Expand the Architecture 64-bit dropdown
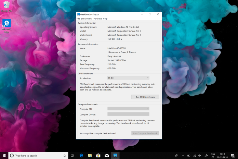Image resolution: width=238 pixels, height=159 pixels. coord(128,78)
